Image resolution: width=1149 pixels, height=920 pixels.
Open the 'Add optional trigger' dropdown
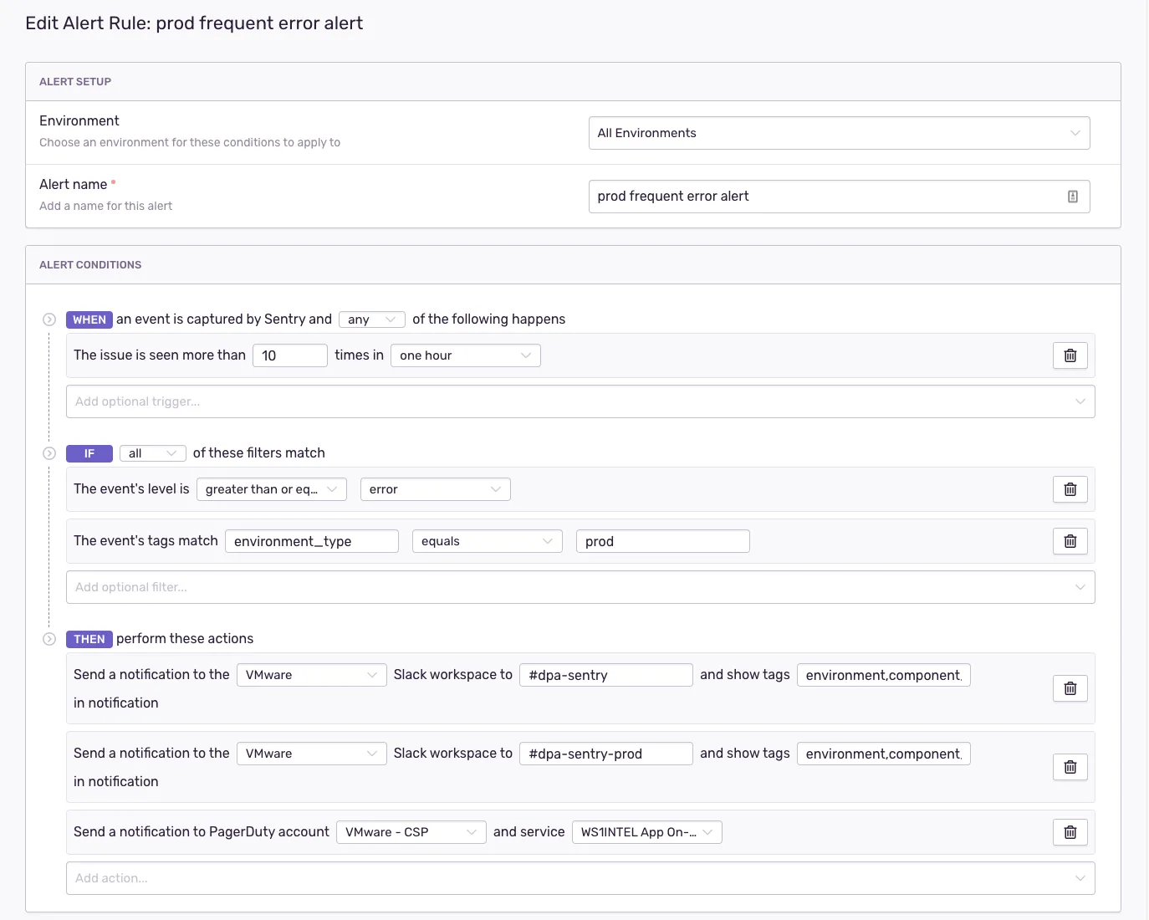click(x=580, y=401)
